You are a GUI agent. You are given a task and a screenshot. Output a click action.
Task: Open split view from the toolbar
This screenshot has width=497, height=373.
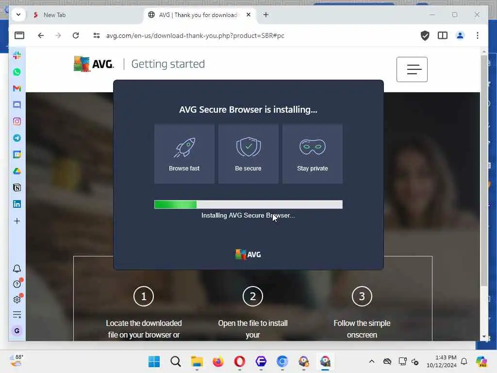[443, 35]
